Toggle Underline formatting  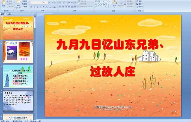tap(38, 7)
